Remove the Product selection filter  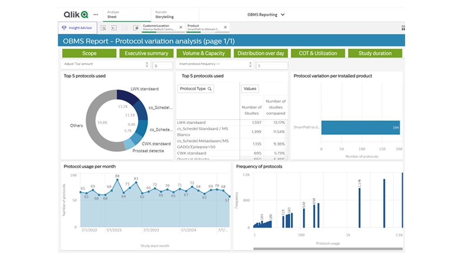click(x=226, y=28)
